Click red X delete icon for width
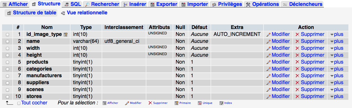 (298, 48)
